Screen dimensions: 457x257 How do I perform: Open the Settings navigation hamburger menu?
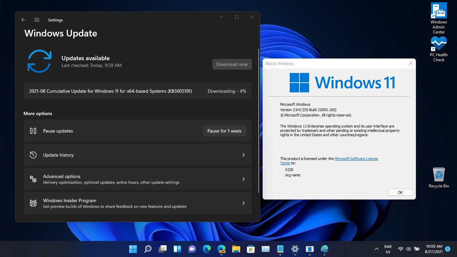(36, 20)
